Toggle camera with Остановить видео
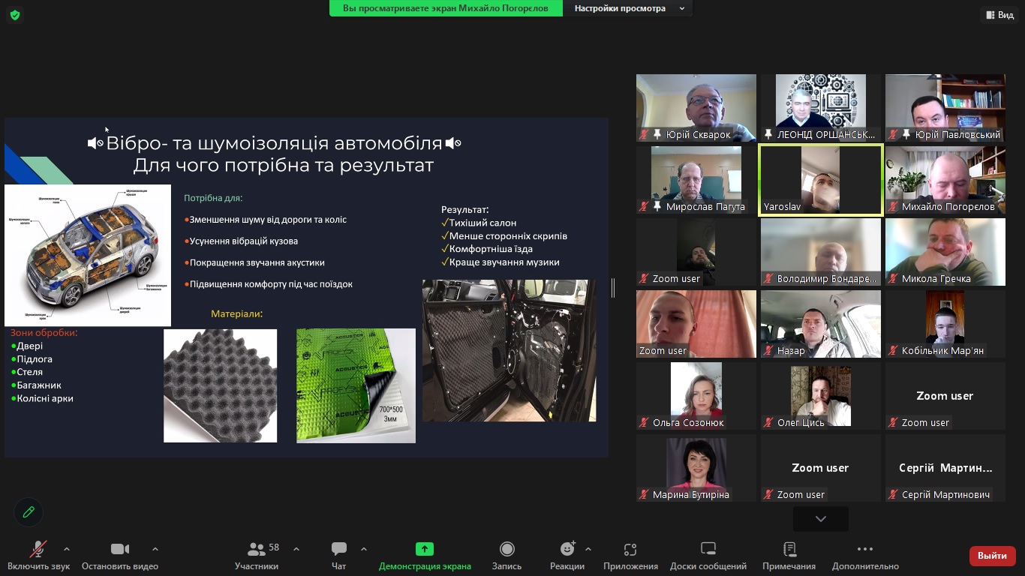 click(120, 550)
